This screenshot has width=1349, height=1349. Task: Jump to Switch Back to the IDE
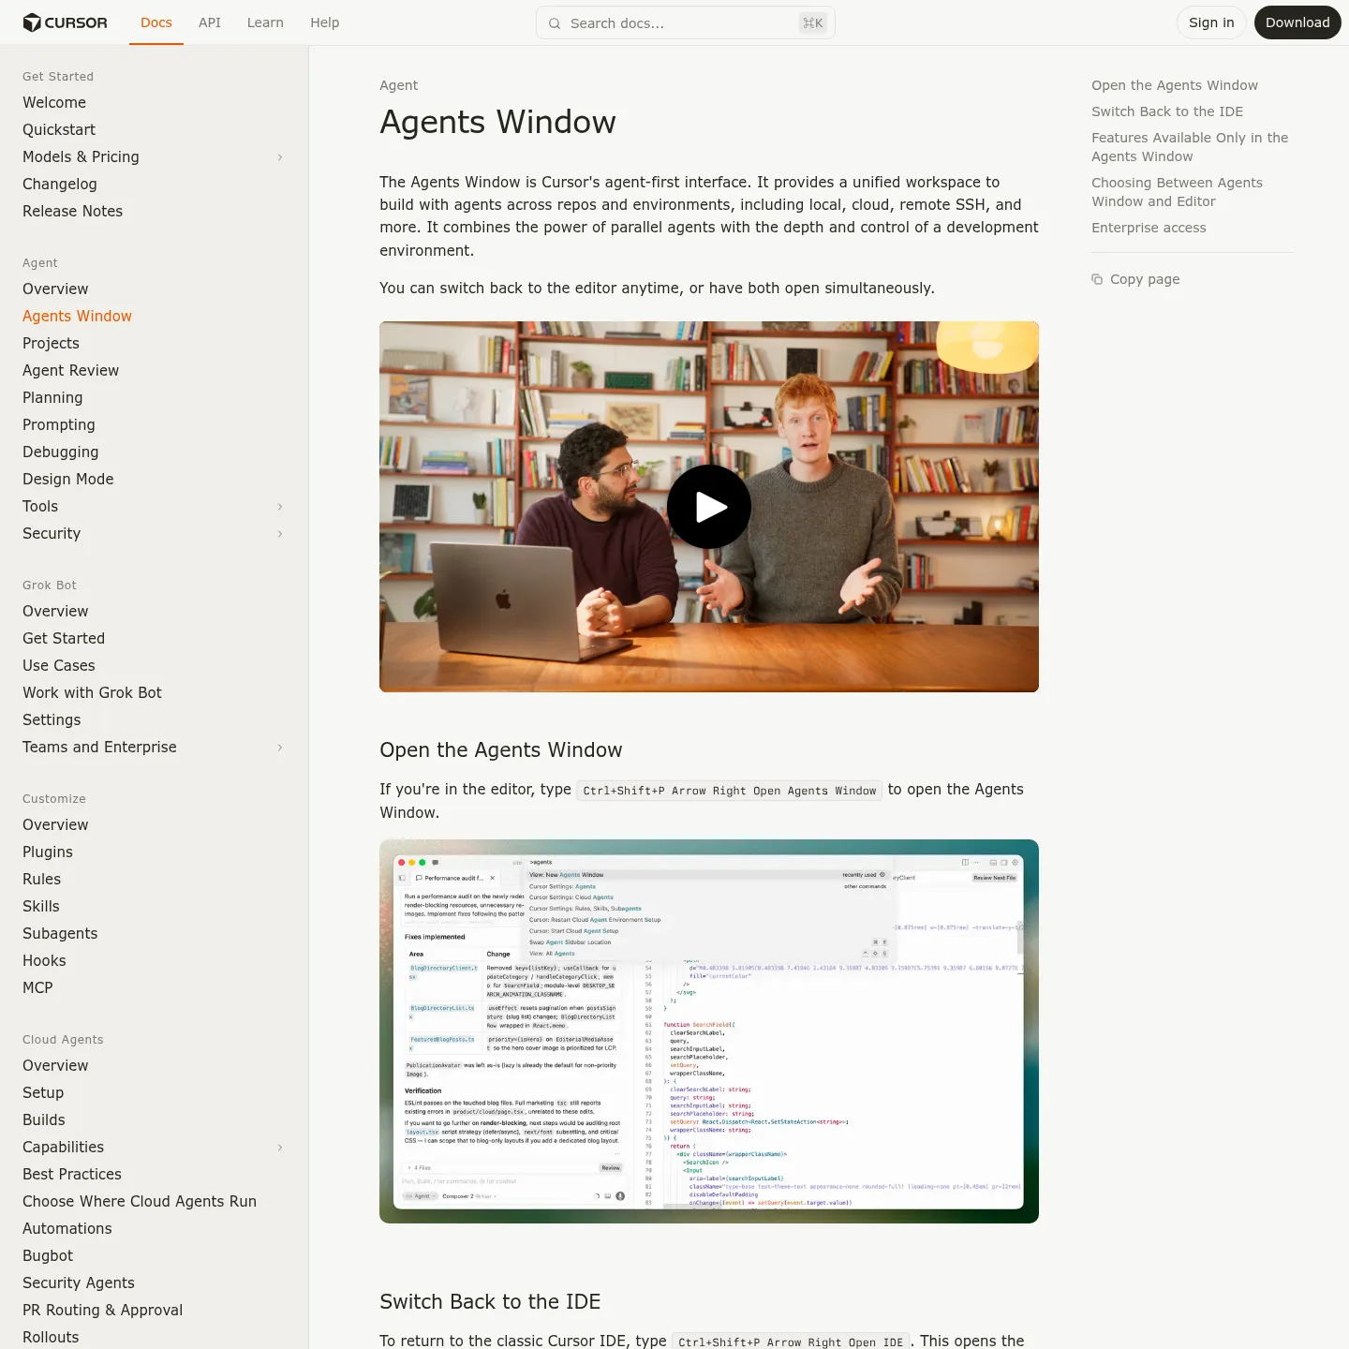(x=1167, y=111)
